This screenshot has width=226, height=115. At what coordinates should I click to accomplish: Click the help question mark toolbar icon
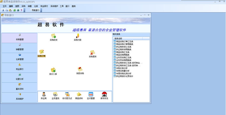tap(21, 10)
